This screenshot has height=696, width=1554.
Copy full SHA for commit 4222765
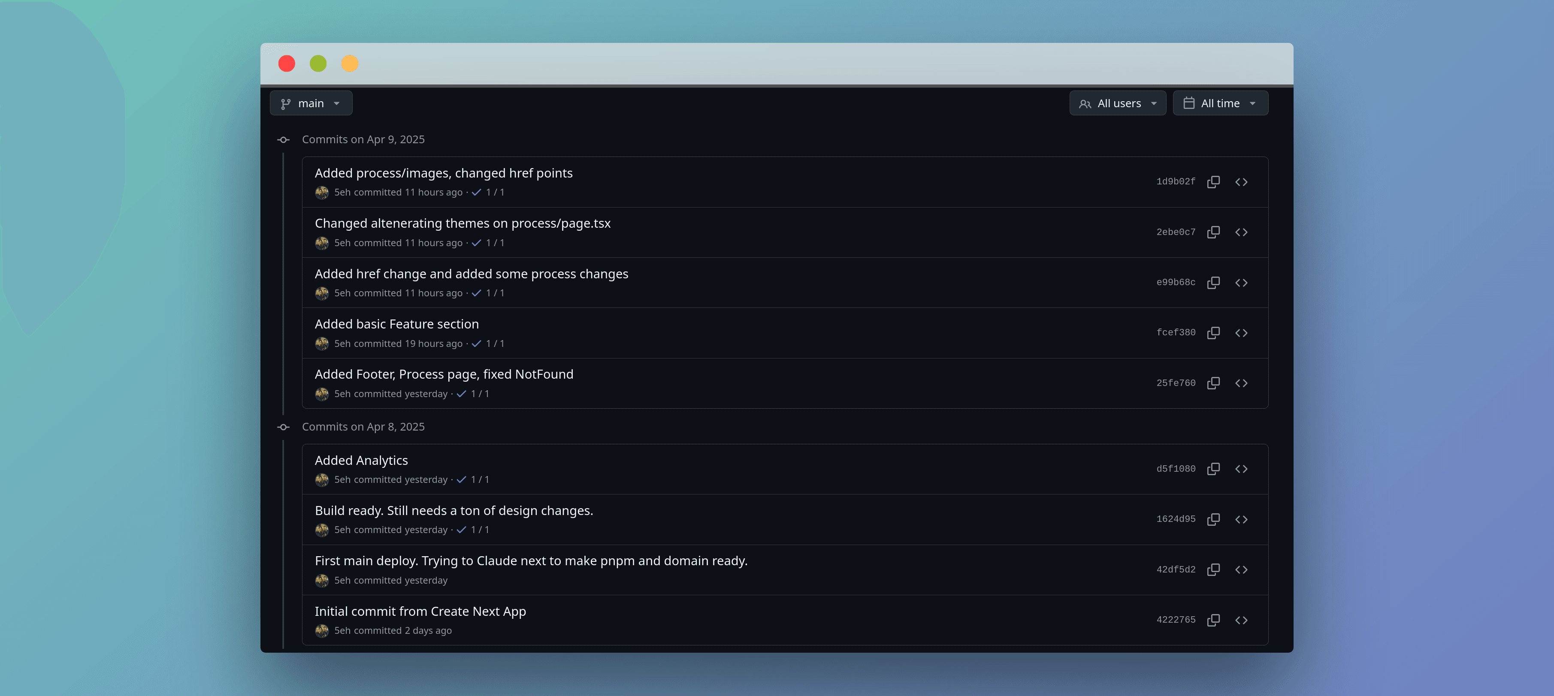(1213, 620)
